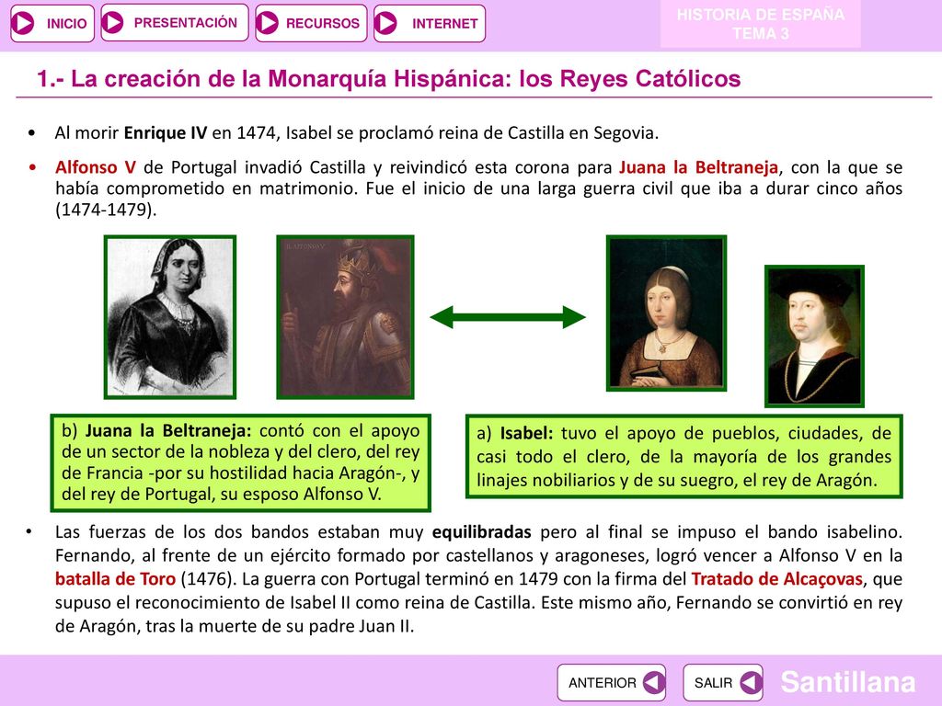This screenshot has height=706, width=942.
Task: Click the 'HISTORIA DE ESPAÑA TEMA 3' header label
Action: coord(761,24)
